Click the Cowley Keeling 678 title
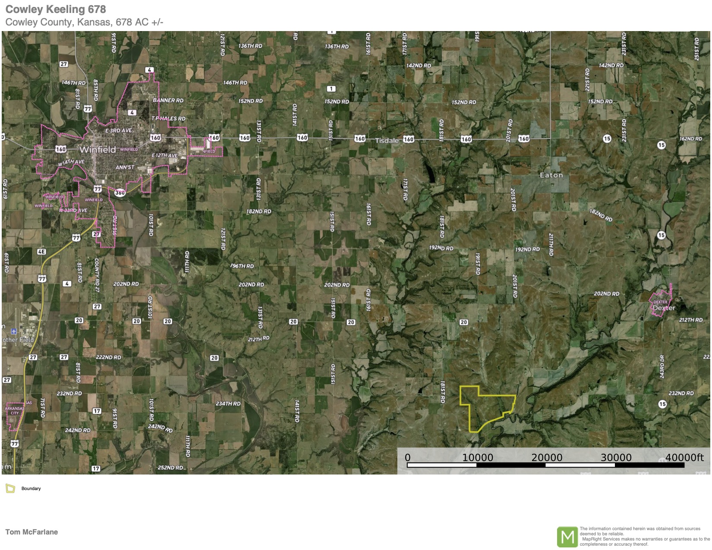The width and height of the screenshot is (712, 550). click(56, 9)
